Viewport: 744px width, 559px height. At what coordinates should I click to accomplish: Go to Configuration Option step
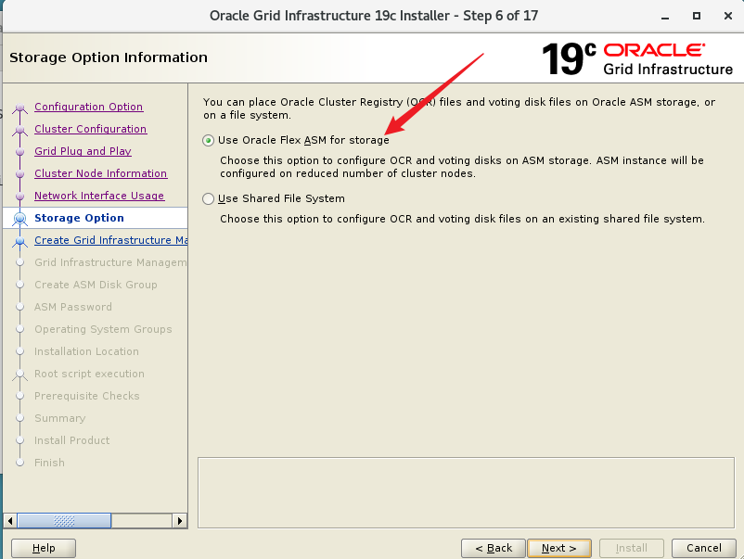point(88,107)
